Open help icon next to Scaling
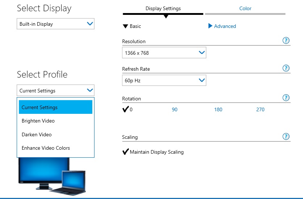The width and height of the screenshot is (303, 199). (286, 136)
